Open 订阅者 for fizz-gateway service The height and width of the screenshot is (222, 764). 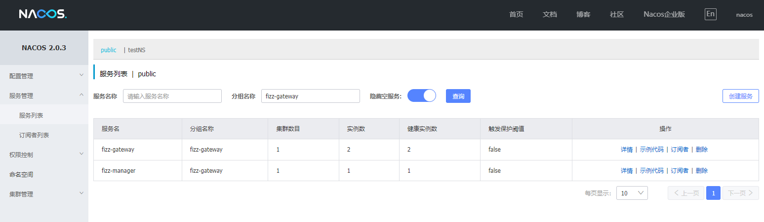tap(680, 150)
